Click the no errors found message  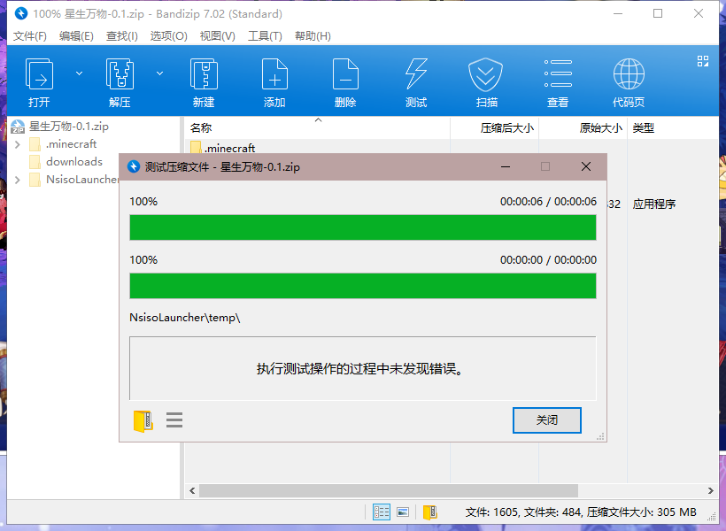point(360,369)
